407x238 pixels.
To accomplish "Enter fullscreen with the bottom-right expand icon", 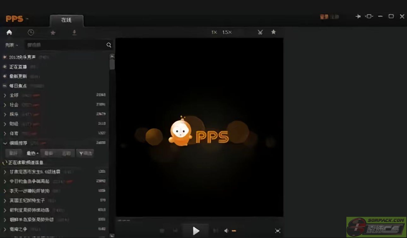I will [278, 231].
